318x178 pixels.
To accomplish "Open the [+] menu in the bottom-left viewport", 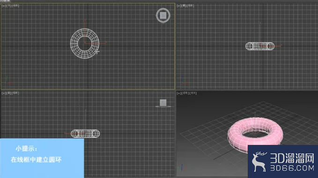I will pos(4,93).
